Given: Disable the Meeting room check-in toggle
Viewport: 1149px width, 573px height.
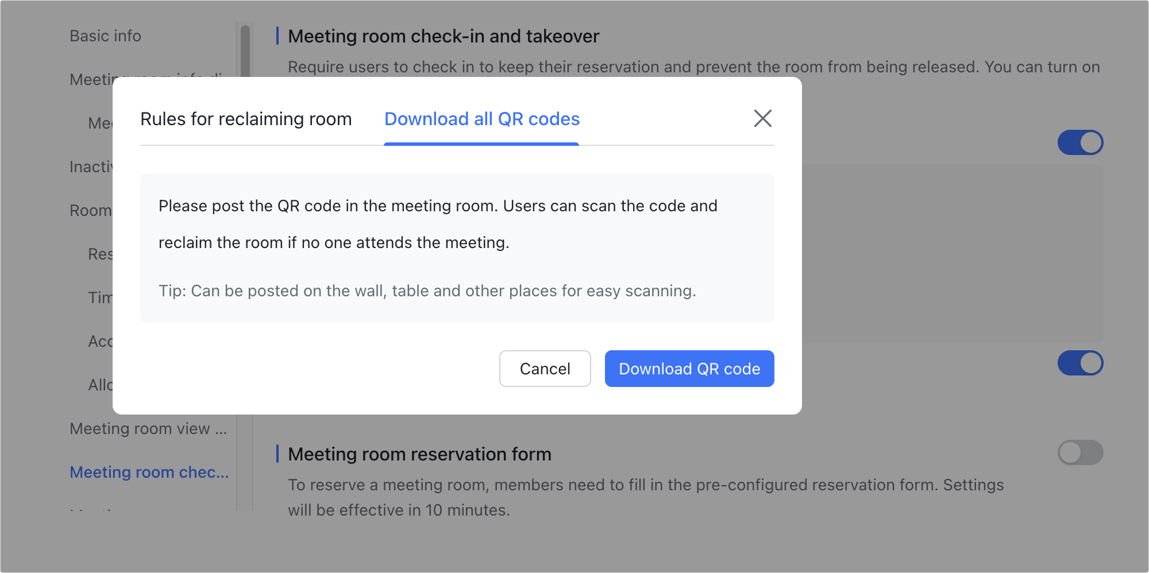Looking at the screenshot, I should (x=1081, y=142).
